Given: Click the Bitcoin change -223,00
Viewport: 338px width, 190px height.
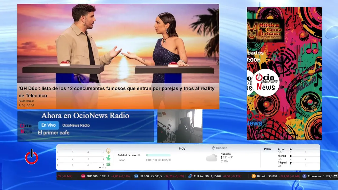Looking at the screenshot, I should click(284, 176).
